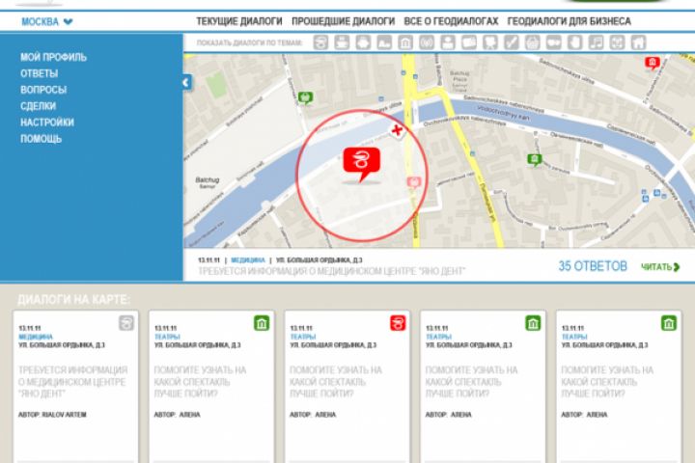Filter dialogs by music note topic icon
Screen dimensions: 695x463
[597, 42]
